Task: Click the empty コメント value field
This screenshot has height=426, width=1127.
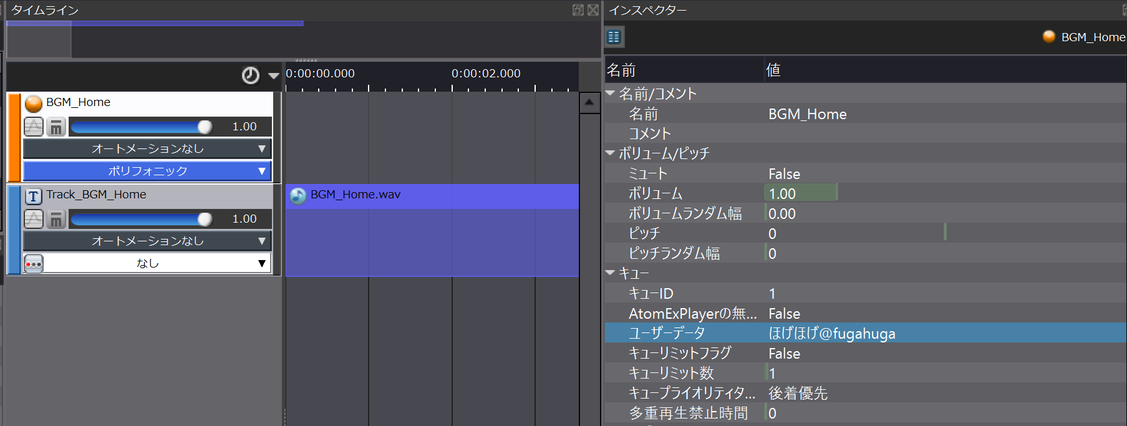Action: [946, 134]
